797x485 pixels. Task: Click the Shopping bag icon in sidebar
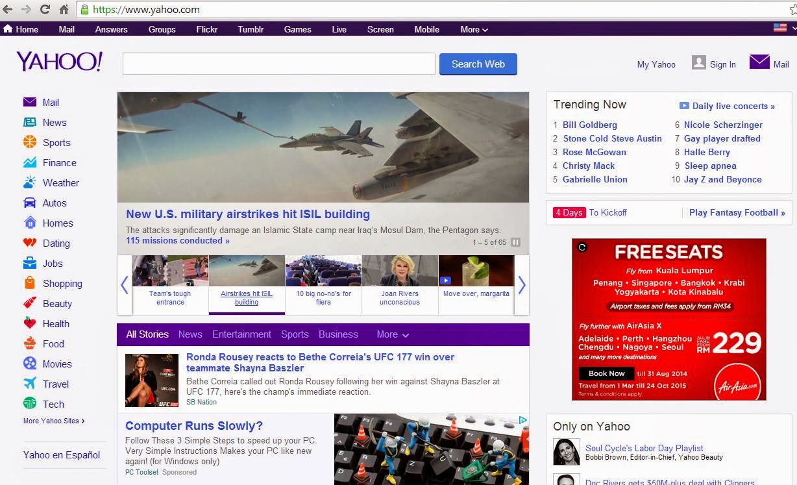click(x=29, y=283)
